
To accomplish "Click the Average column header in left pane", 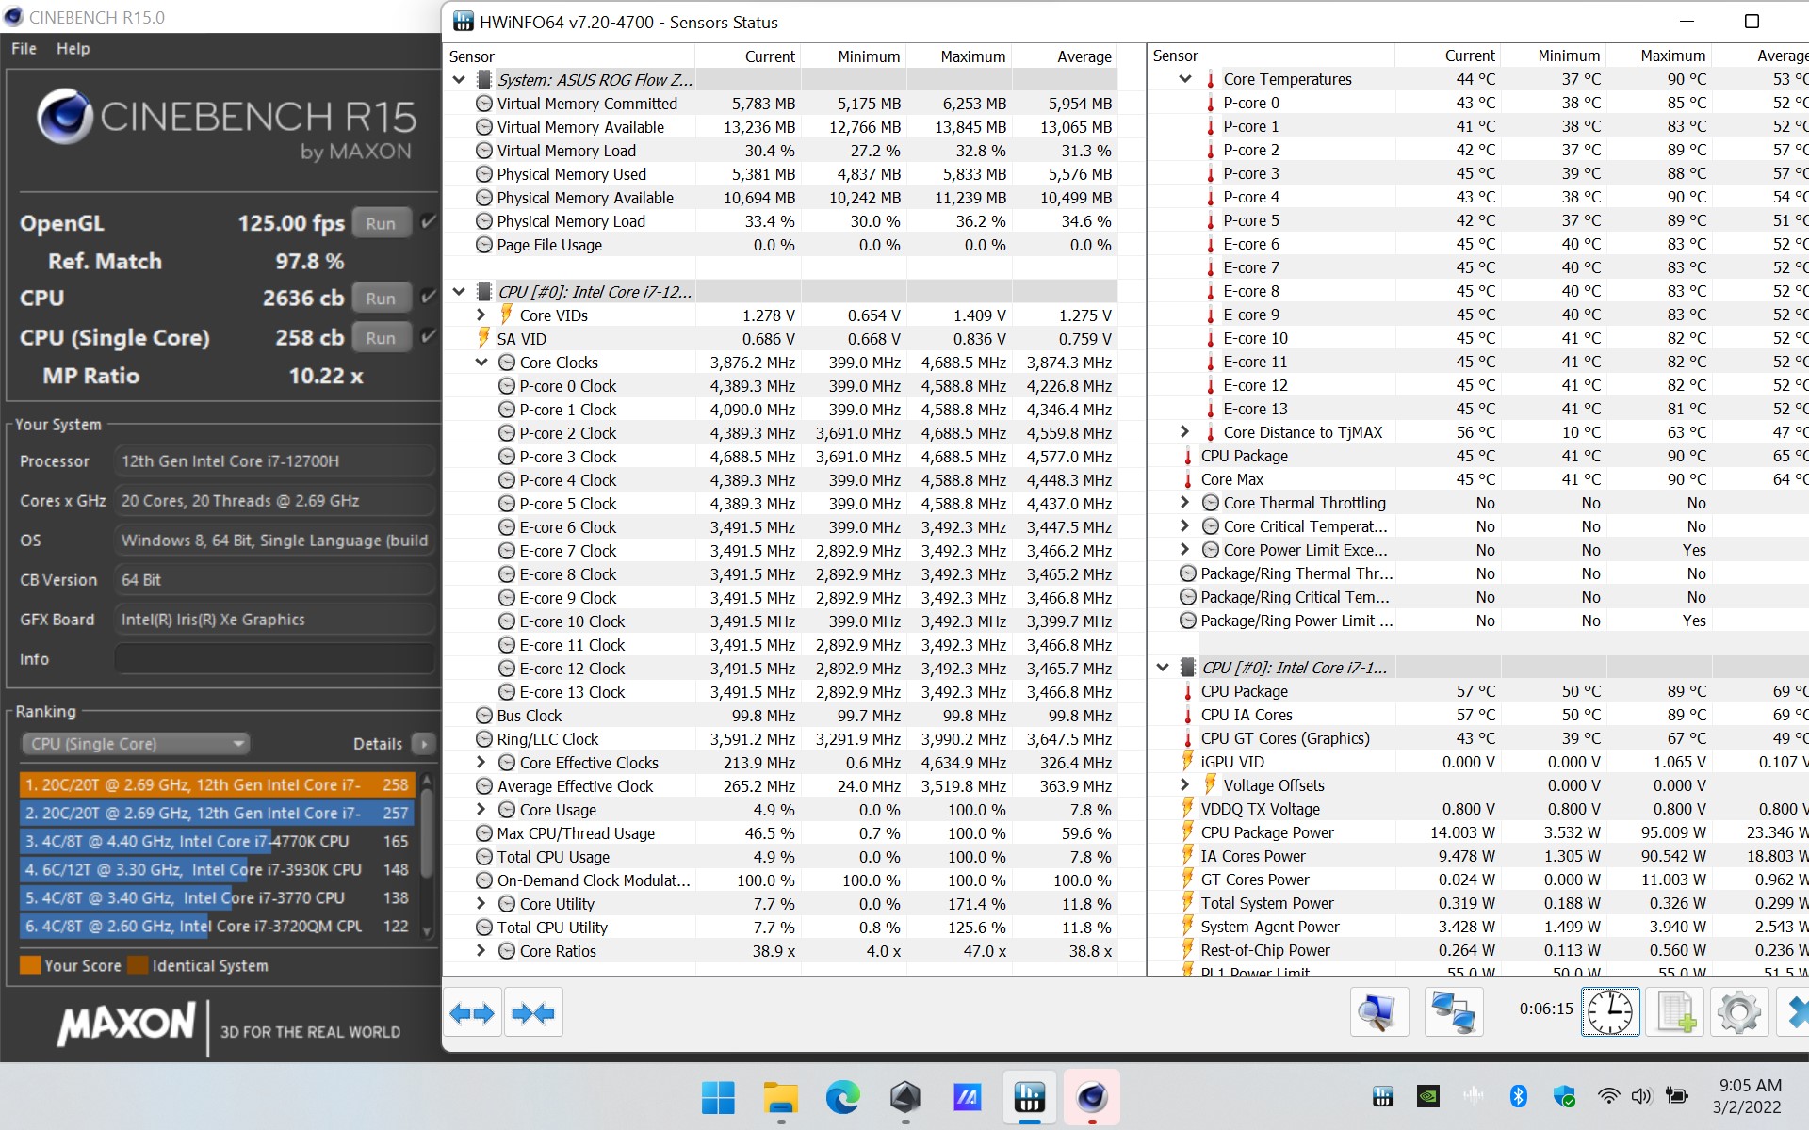I will point(1084,56).
